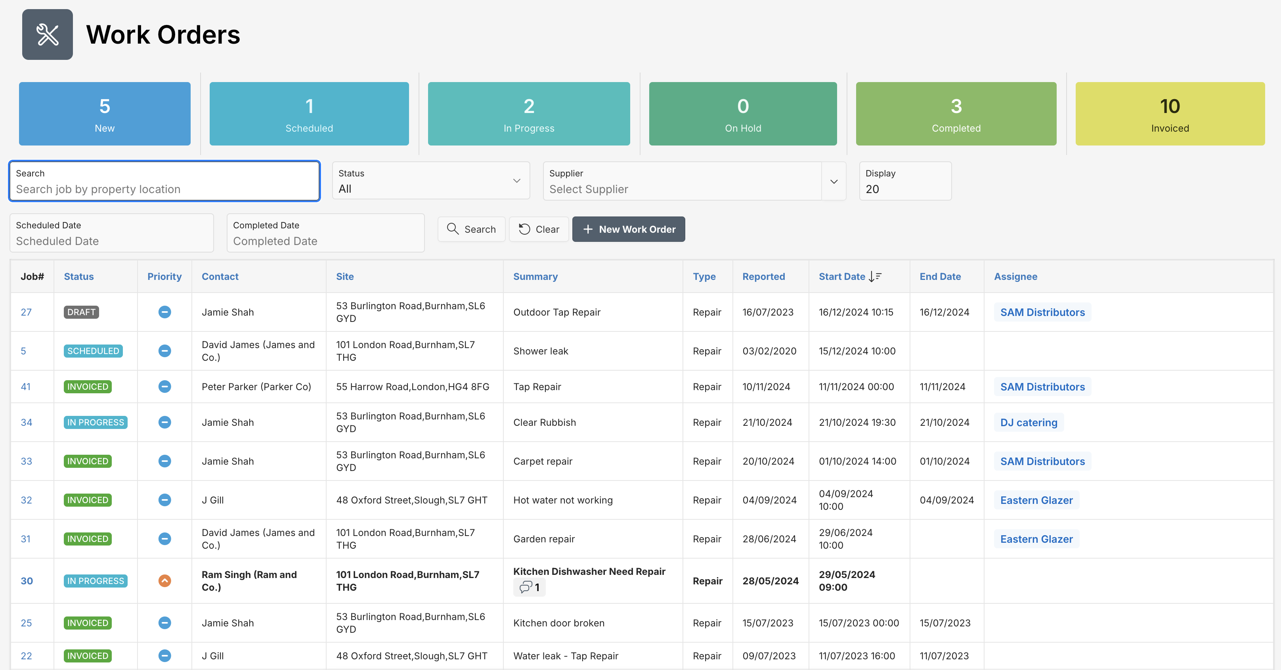Open SAM Distributors assignee for Carpet repair
Image resolution: width=1281 pixels, height=670 pixels.
click(1042, 461)
